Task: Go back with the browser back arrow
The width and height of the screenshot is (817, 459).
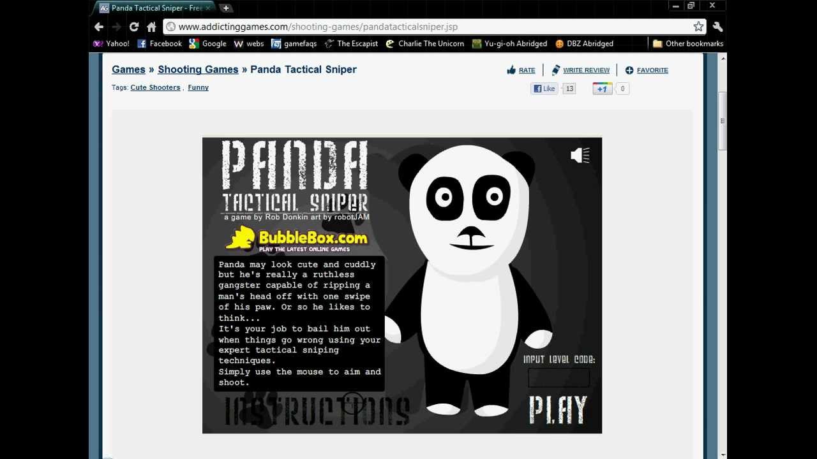Action: [x=99, y=27]
